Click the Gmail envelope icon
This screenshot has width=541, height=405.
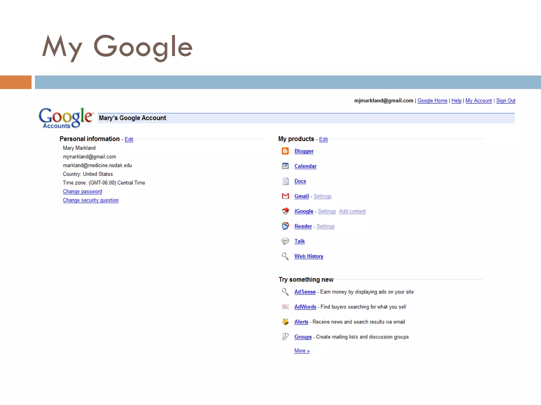click(285, 196)
